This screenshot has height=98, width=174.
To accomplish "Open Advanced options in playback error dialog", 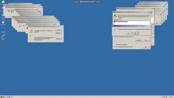I will coord(59,33).
